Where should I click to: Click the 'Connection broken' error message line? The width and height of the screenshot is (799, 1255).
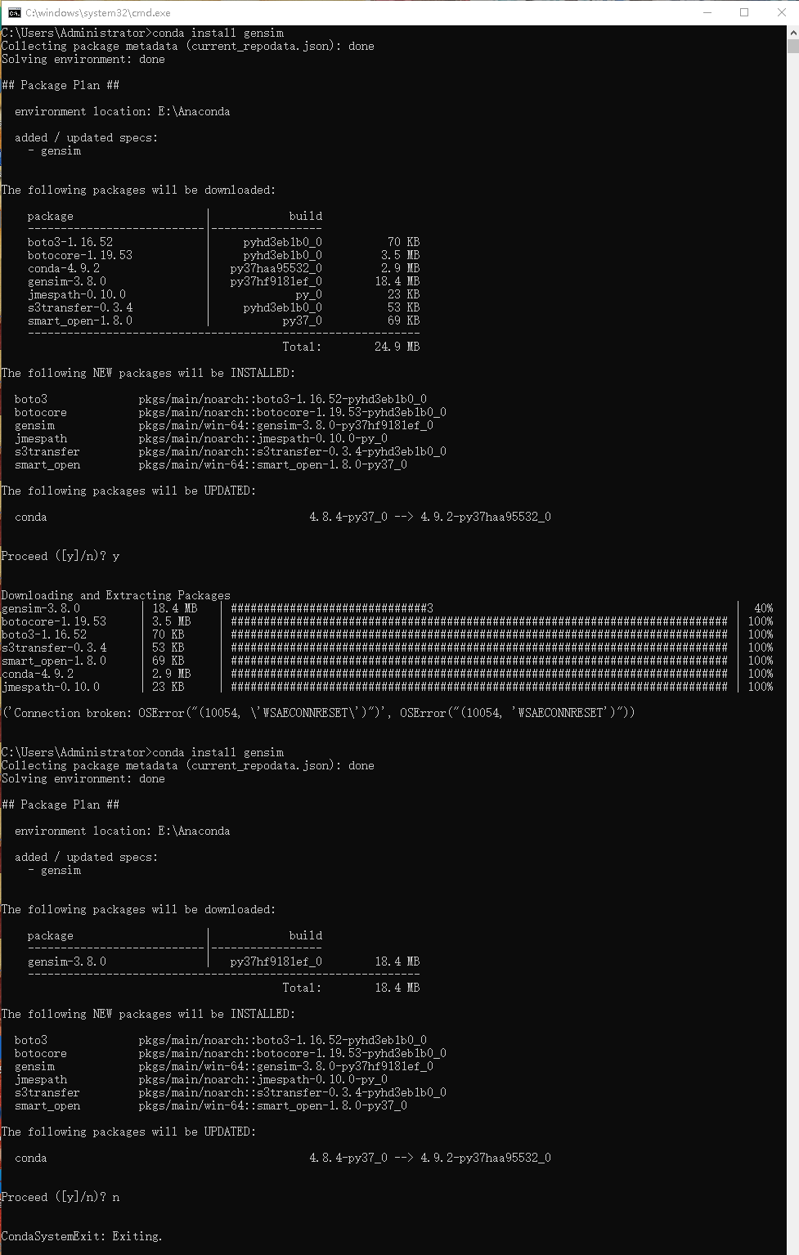318,713
